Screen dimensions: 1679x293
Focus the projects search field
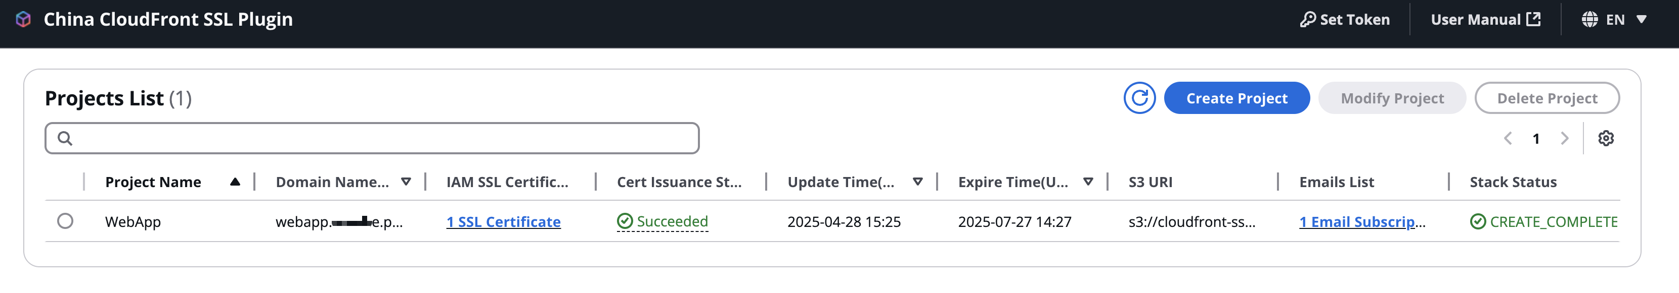[x=372, y=138]
